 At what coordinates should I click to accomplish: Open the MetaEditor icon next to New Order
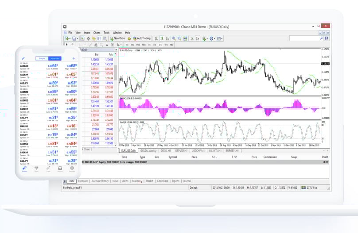129,39
